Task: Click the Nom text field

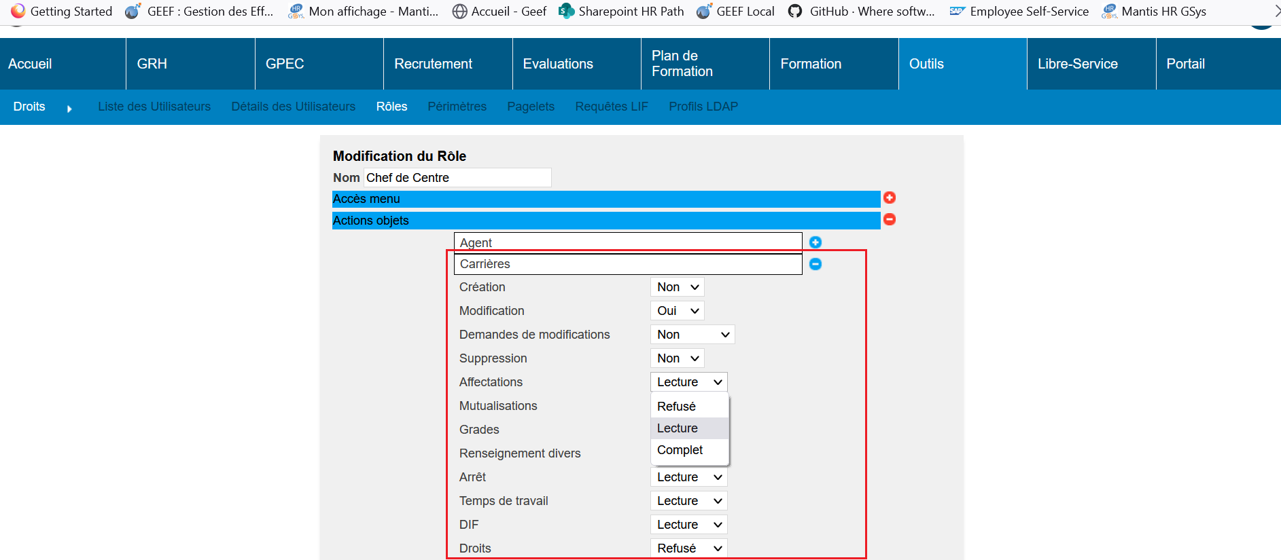Action: point(457,178)
